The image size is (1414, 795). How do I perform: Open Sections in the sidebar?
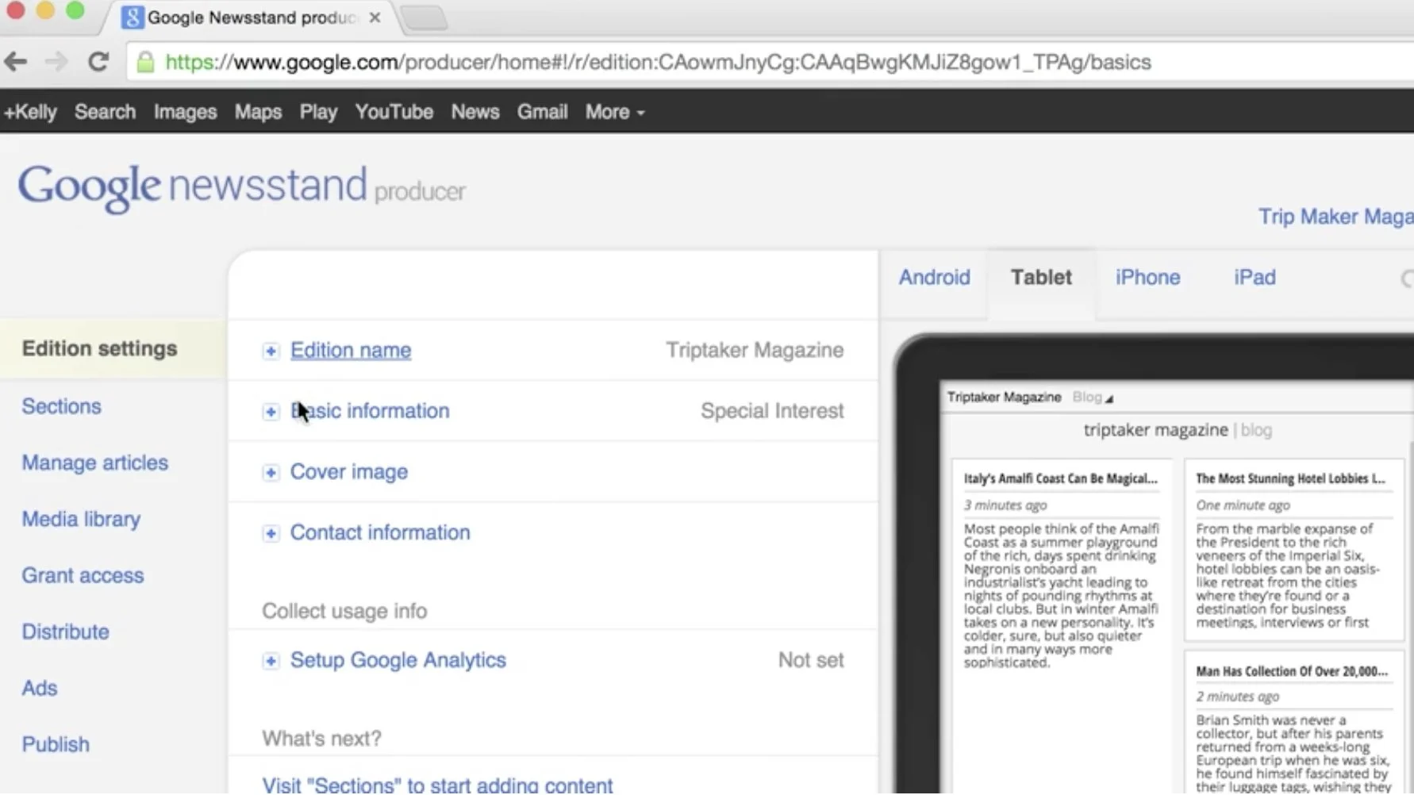(61, 406)
